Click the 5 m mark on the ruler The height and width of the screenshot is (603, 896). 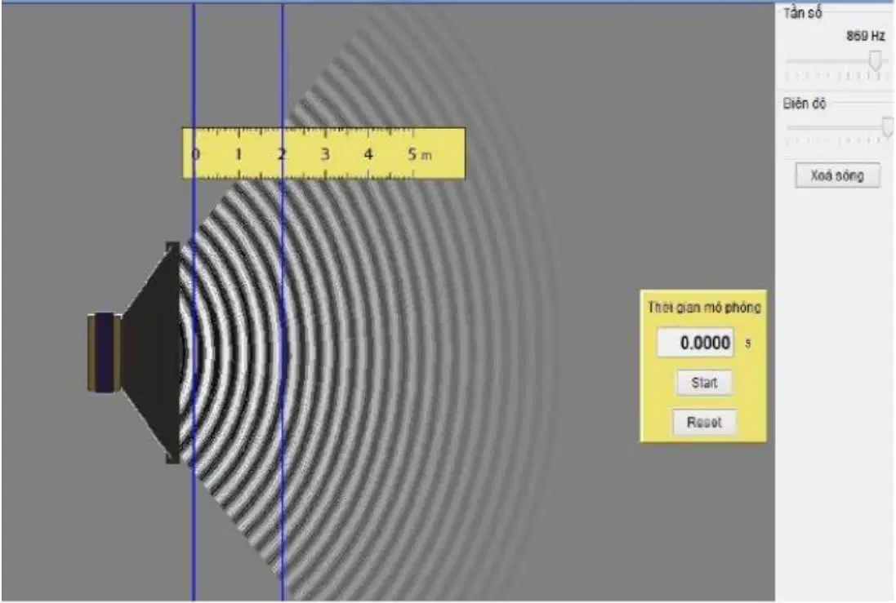pyautogui.click(x=419, y=154)
